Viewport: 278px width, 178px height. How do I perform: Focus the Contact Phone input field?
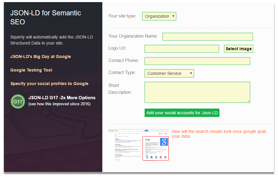tap(197, 61)
